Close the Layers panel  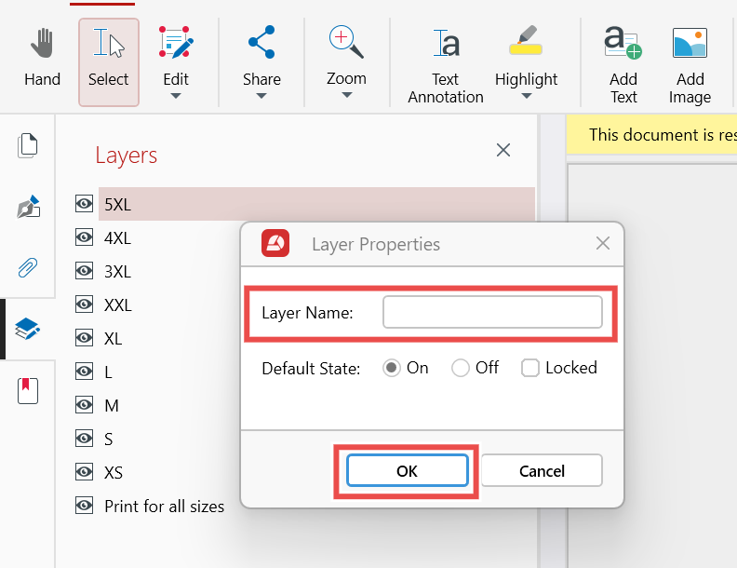click(503, 151)
